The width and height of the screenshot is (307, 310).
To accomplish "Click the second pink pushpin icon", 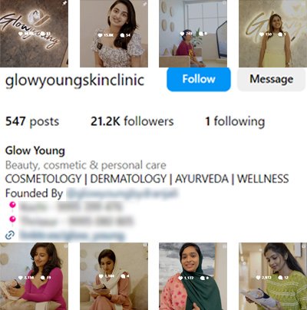I will click(12, 220).
